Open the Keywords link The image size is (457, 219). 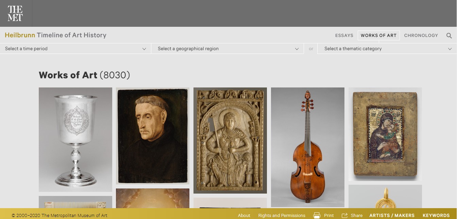(436, 215)
